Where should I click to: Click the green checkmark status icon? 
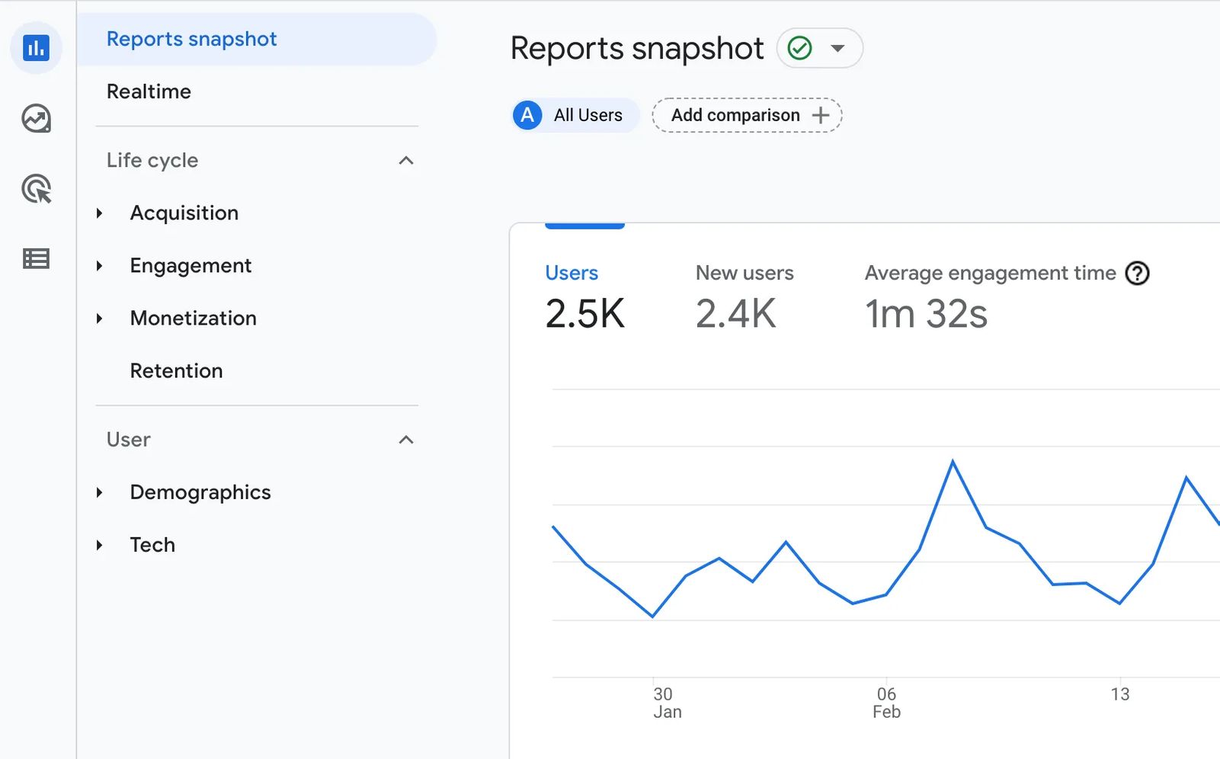click(799, 48)
